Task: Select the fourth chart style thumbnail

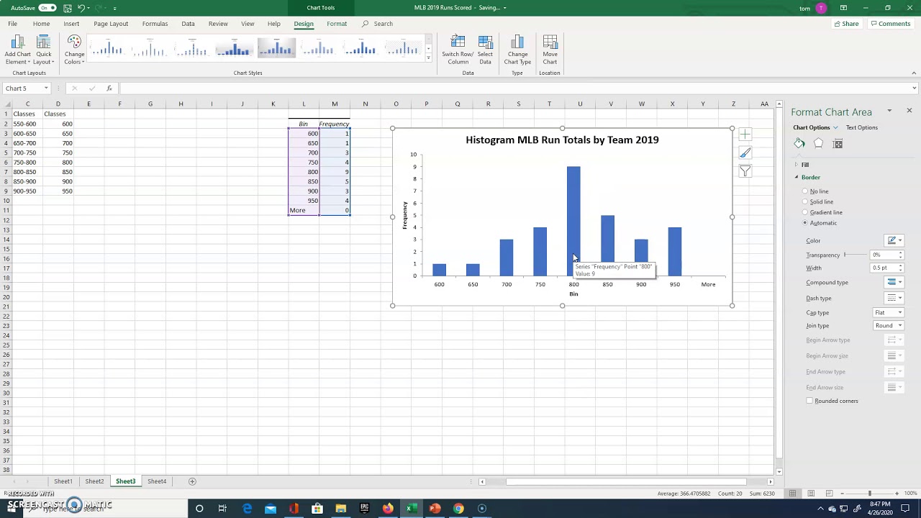Action: click(234, 49)
